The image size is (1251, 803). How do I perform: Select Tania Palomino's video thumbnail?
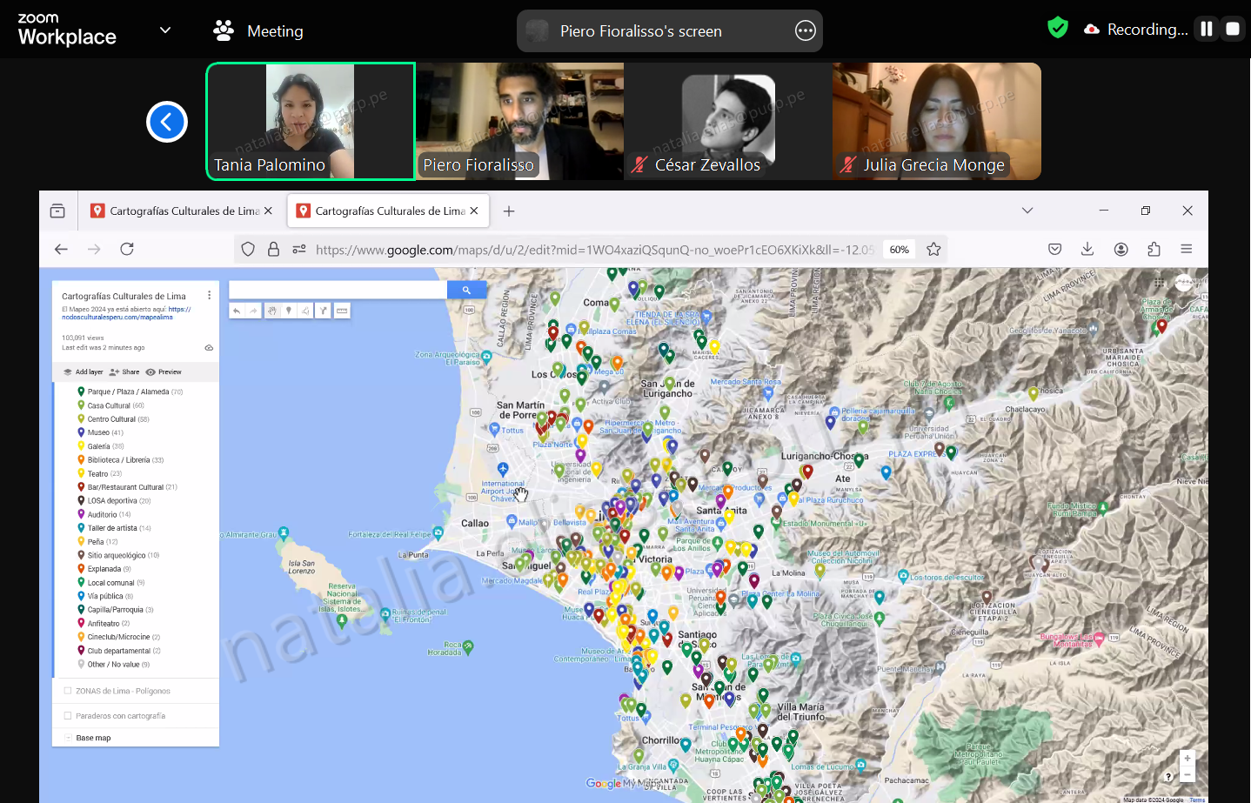coord(311,122)
